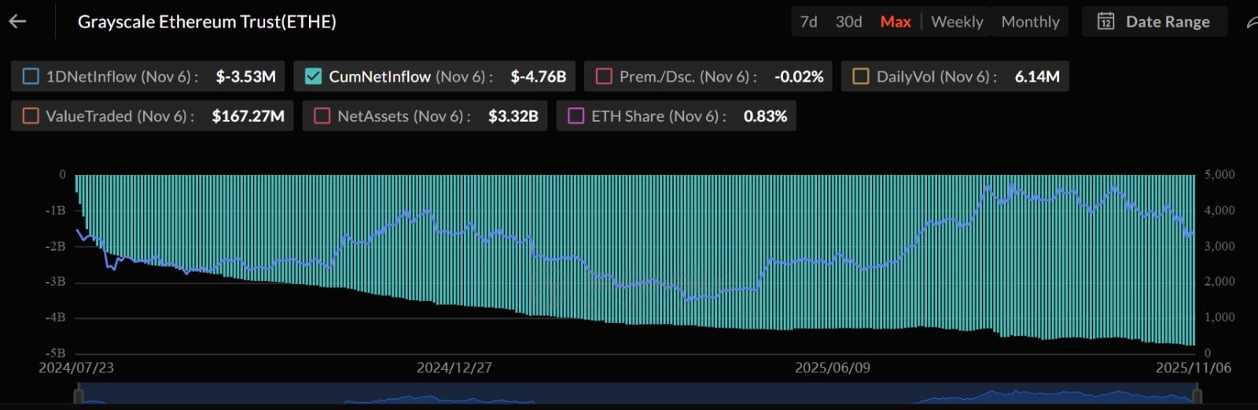This screenshot has width=1258, height=410.
Task: Click the Grayscale Ethereum Trust(ETHE) title
Action: (x=207, y=22)
